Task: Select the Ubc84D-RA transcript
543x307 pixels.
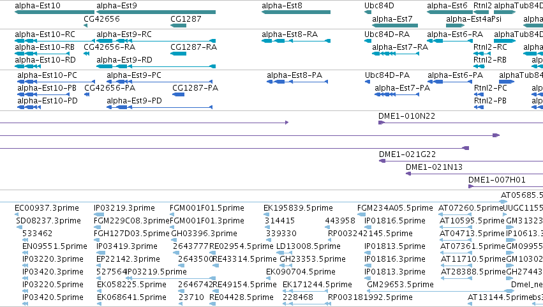Action: click(x=368, y=41)
